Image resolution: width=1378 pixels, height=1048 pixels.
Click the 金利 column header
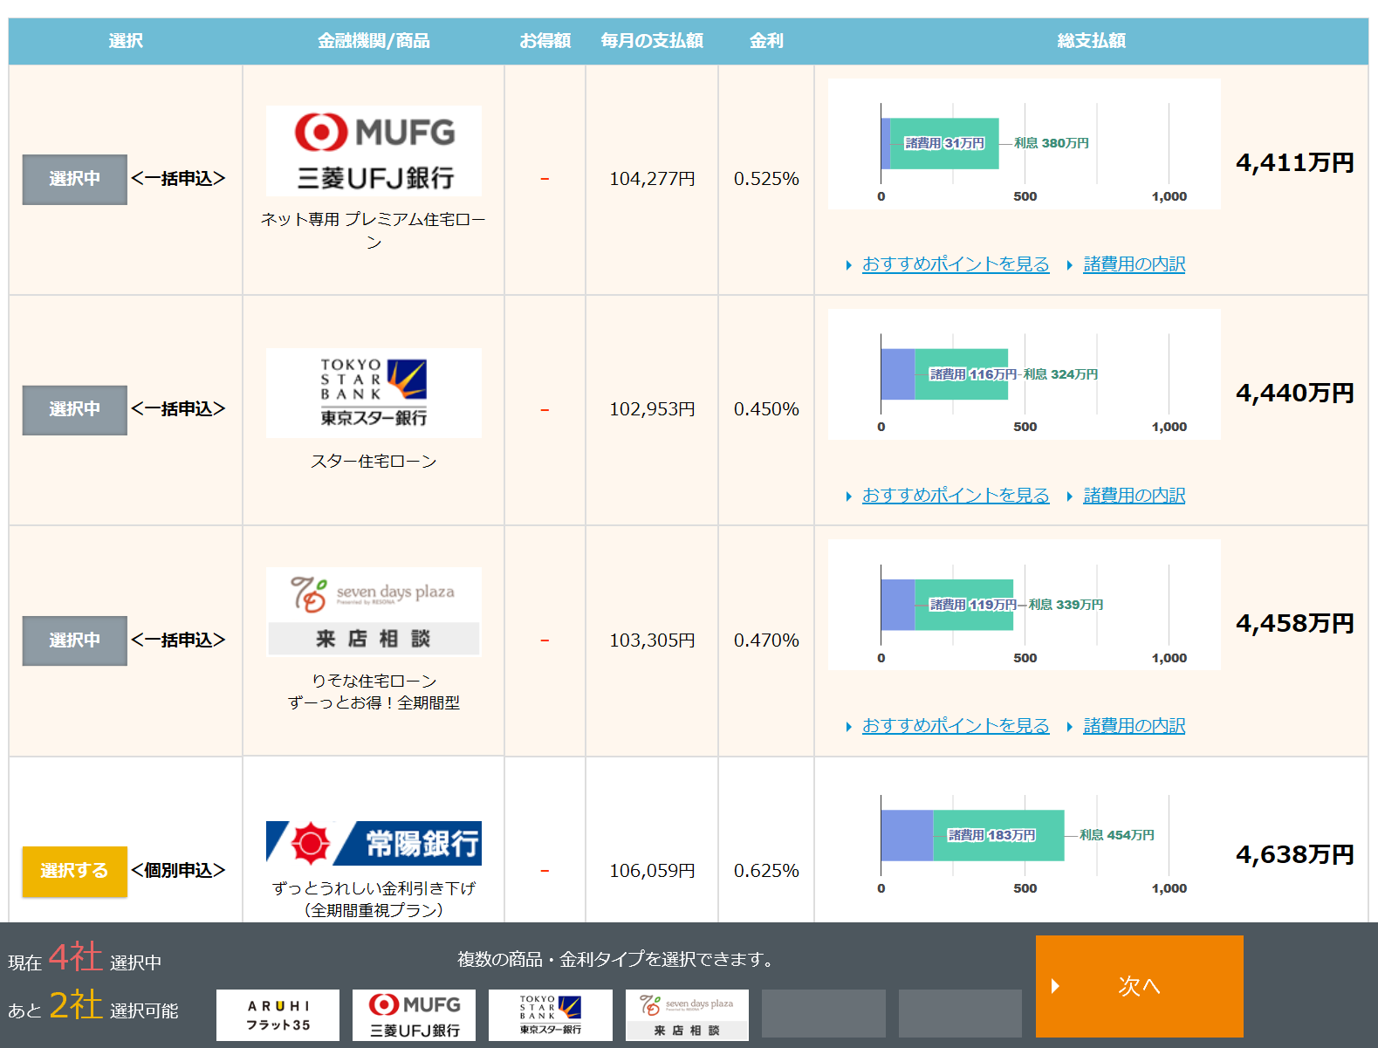point(766,41)
